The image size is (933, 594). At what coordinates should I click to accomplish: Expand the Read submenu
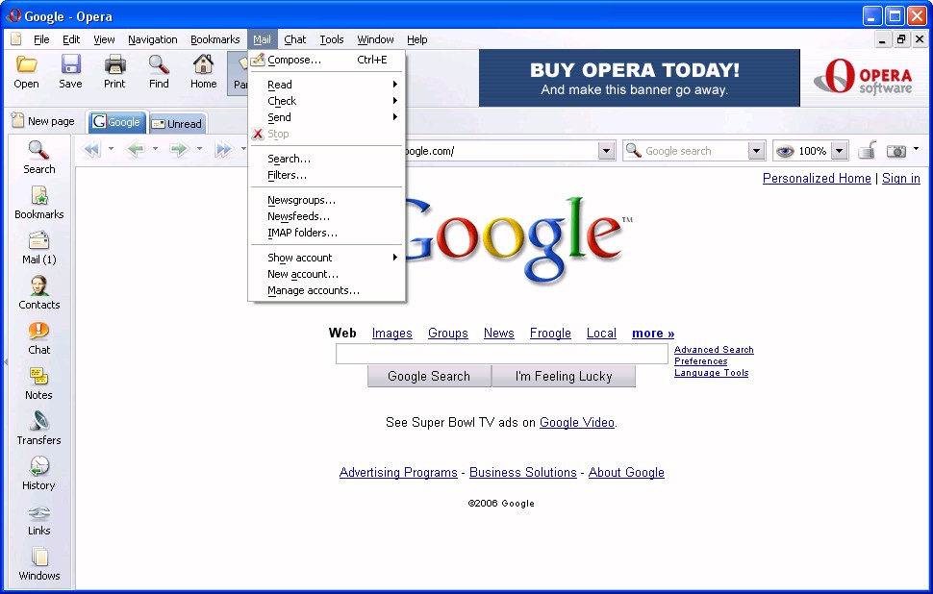pos(327,85)
